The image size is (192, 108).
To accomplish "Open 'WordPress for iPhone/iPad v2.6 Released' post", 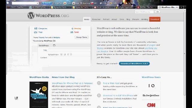I will 72,83.
